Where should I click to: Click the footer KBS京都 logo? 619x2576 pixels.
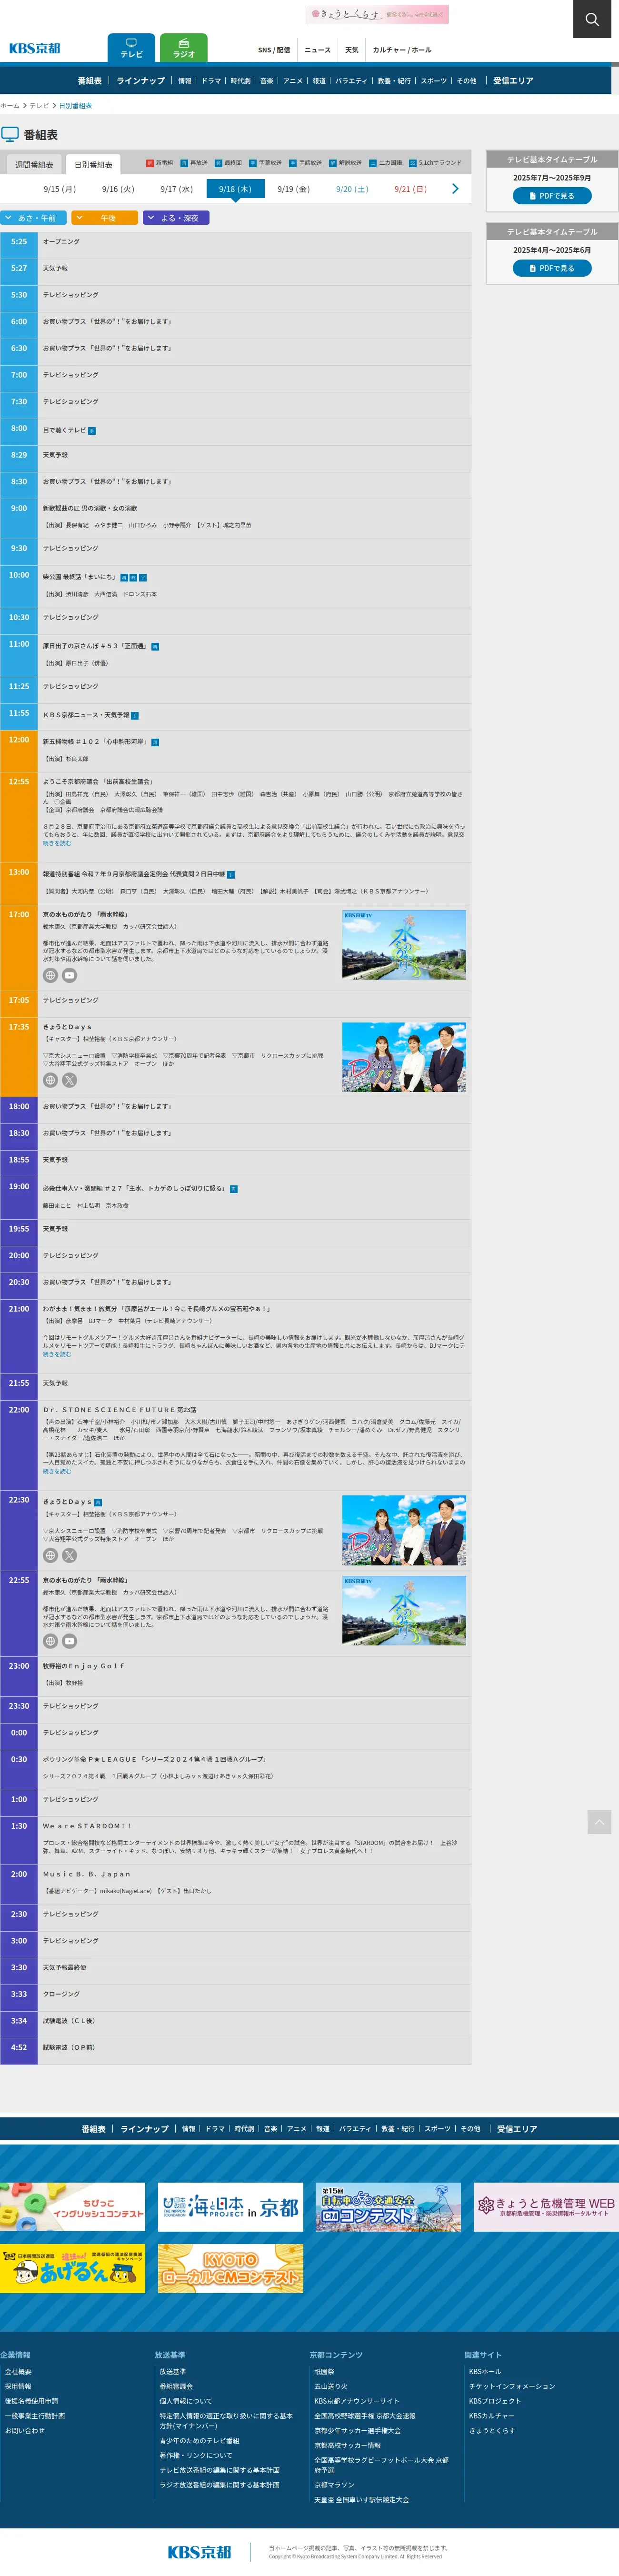click(x=199, y=2551)
